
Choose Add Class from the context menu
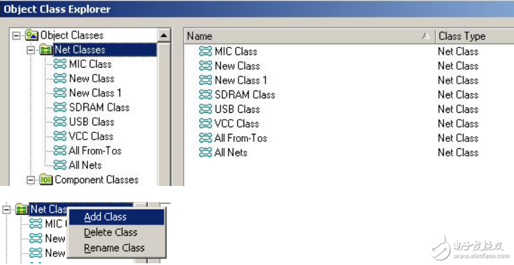(x=105, y=217)
